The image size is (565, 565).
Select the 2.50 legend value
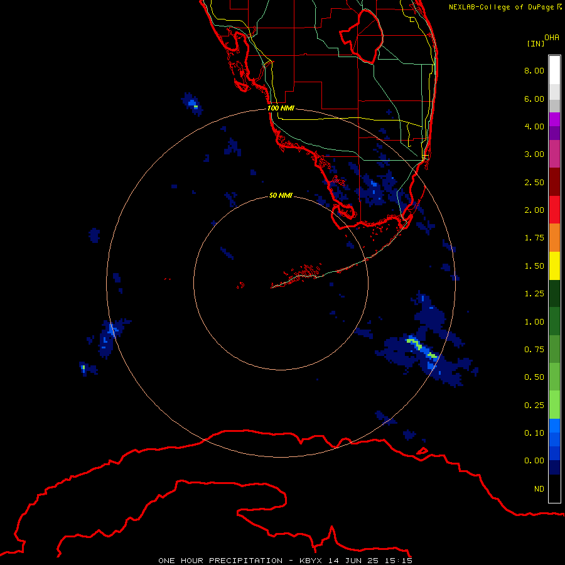tap(534, 182)
